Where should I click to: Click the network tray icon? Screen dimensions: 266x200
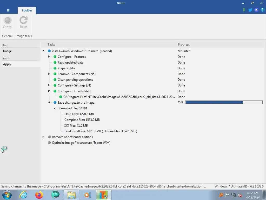point(234,195)
